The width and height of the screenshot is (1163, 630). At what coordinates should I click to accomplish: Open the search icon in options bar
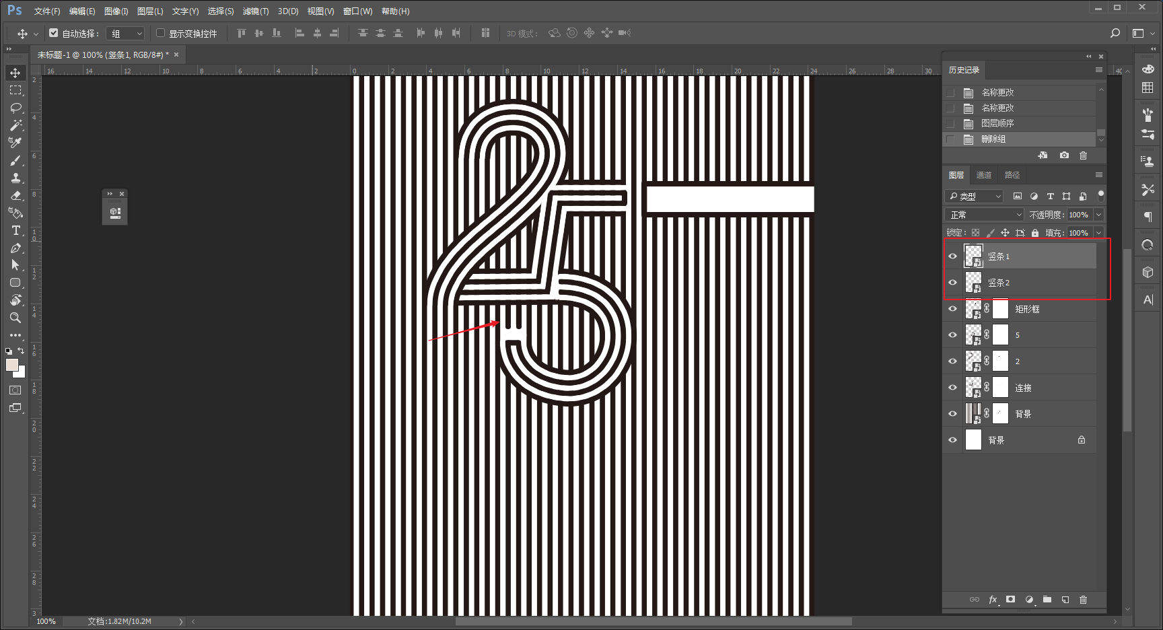point(1115,33)
